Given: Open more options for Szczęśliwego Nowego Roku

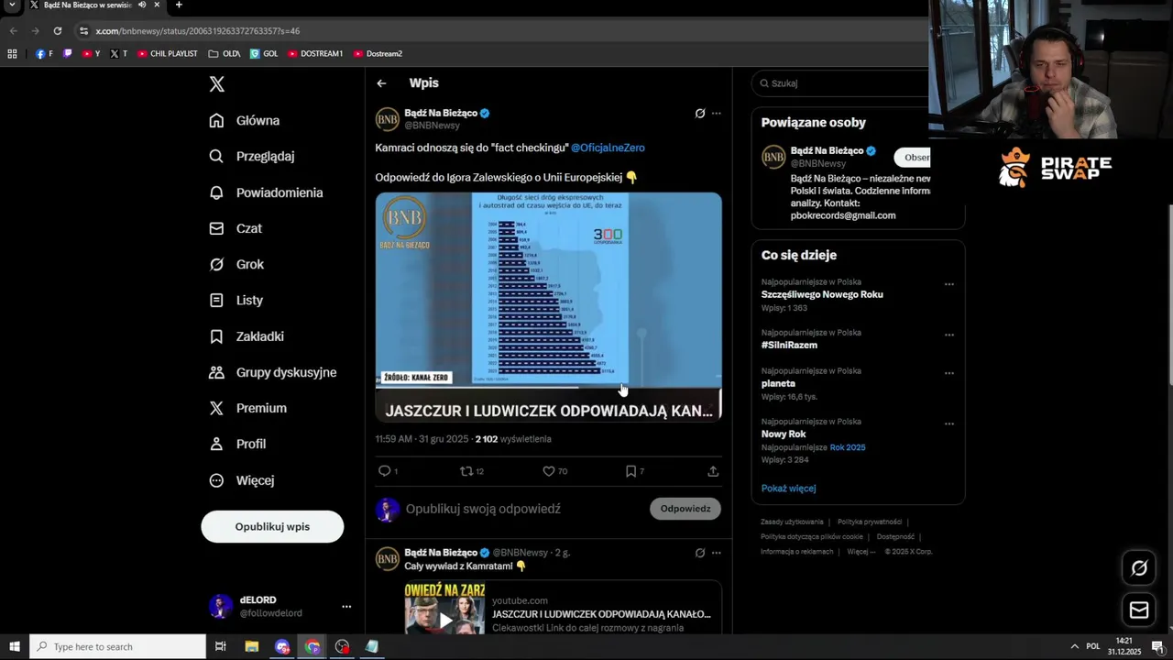Looking at the screenshot, I should [949, 284].
